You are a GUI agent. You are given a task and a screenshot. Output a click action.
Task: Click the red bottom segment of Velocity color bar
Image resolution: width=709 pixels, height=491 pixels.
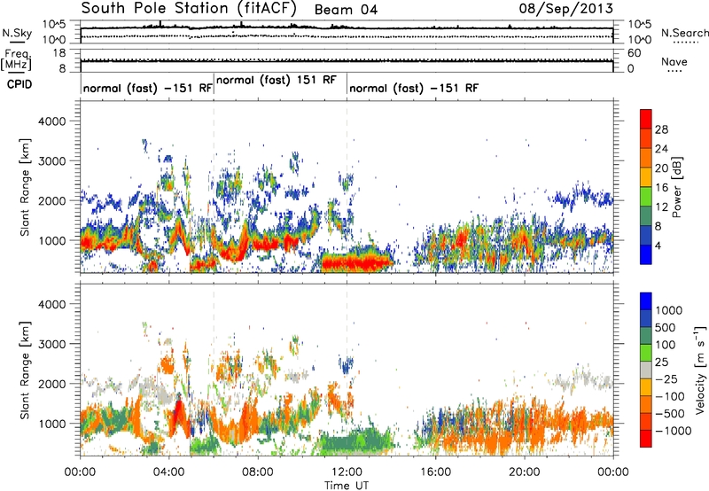[646, 439]
